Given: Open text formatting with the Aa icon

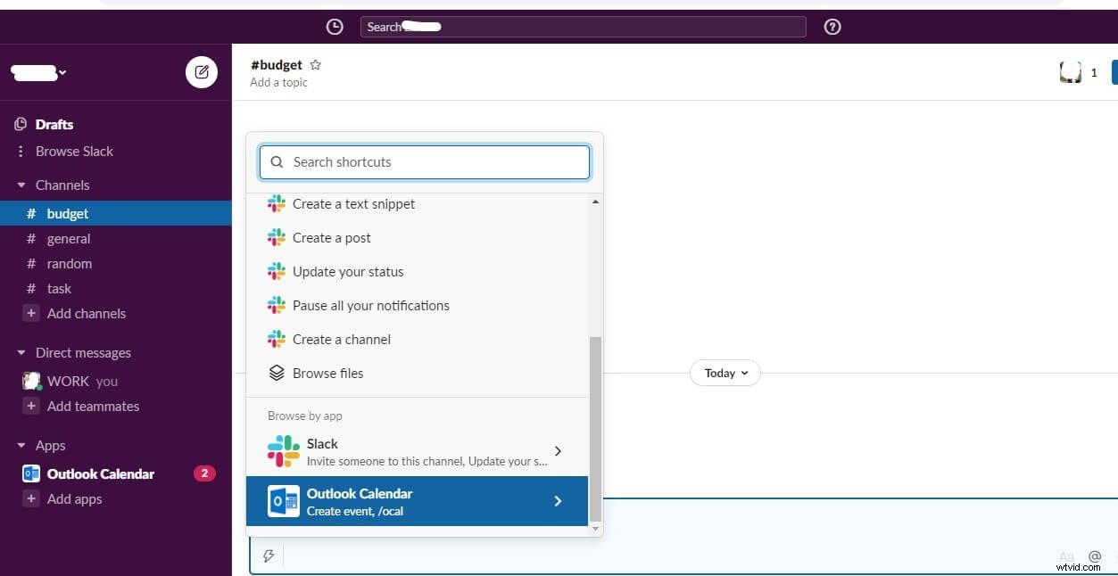Looking at the screenshot, I should pos(1066,555).
